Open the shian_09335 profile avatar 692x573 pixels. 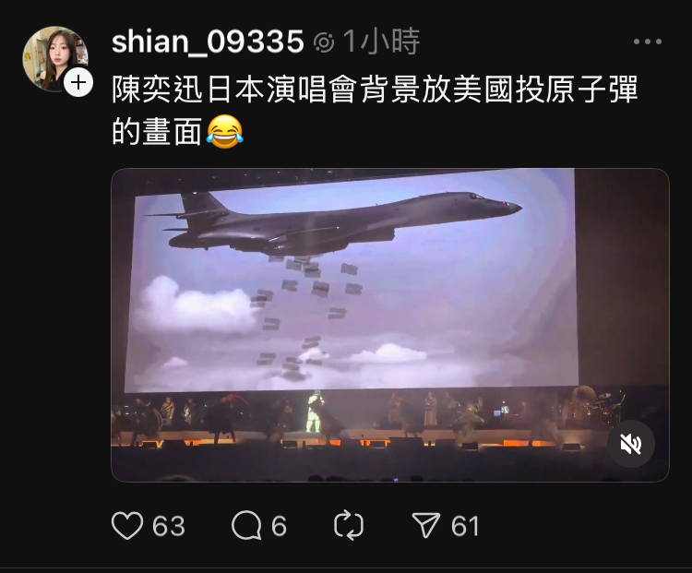[x=55, y=59]
